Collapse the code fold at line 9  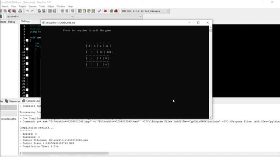coord(27,49)
